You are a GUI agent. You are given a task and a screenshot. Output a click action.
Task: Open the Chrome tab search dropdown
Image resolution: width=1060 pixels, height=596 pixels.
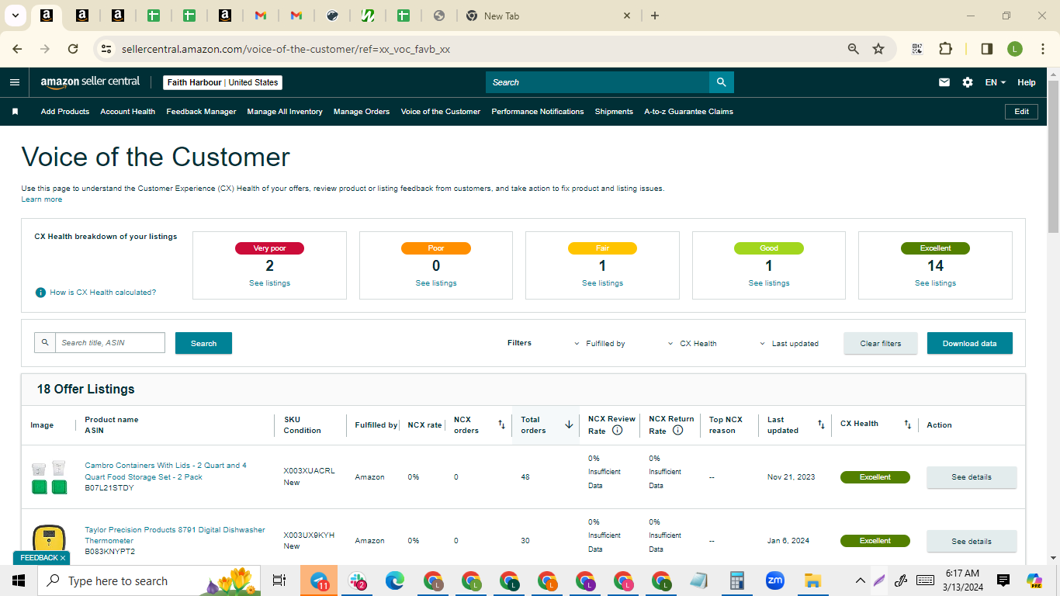[15, 16]
